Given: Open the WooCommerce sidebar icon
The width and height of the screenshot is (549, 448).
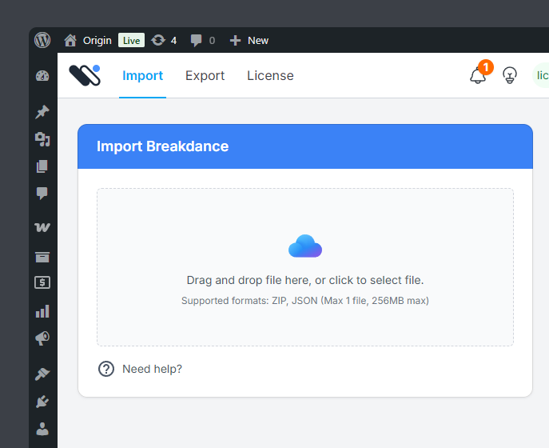Looking at the screenshot, I should point(42,227).
